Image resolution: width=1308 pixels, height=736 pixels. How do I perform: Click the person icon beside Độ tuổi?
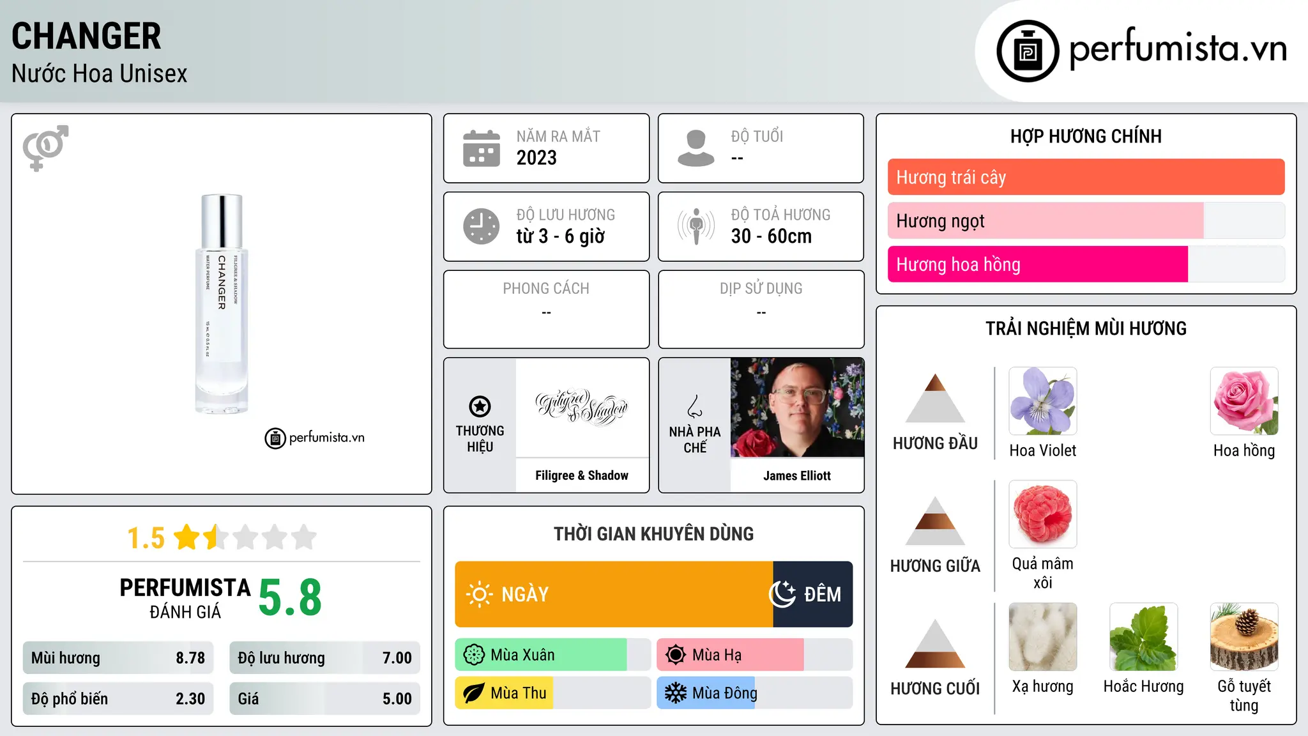coord(696,148)
